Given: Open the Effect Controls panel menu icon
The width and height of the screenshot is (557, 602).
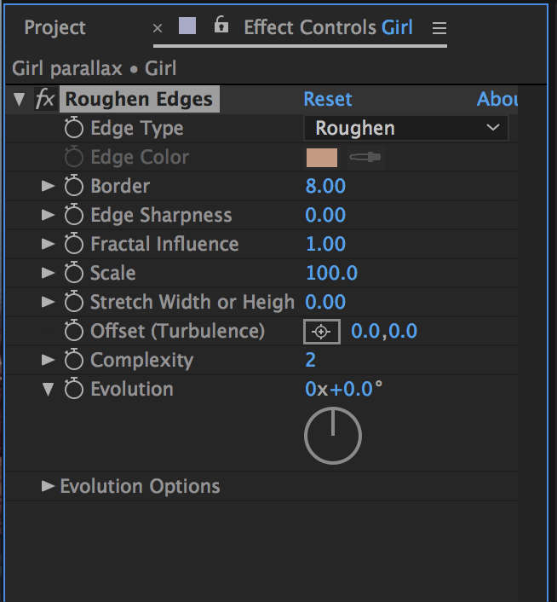Looking at the screenshot, I should click(439, 28).
